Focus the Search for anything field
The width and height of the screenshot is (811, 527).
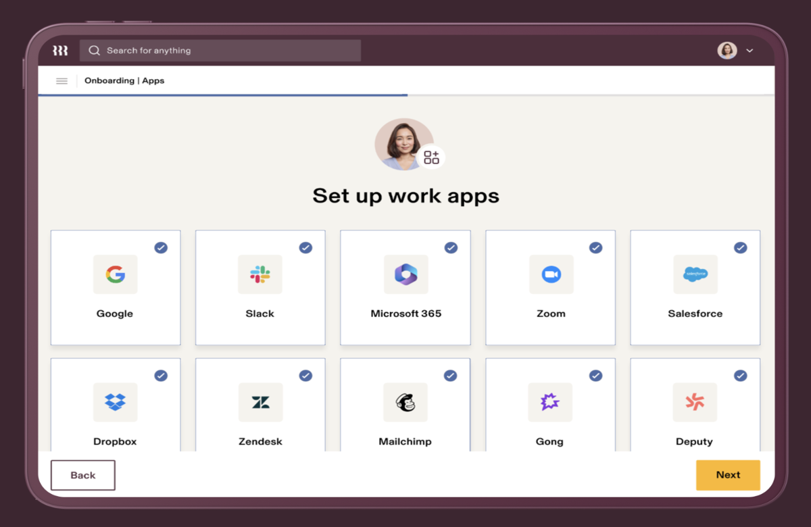point(220,51)
